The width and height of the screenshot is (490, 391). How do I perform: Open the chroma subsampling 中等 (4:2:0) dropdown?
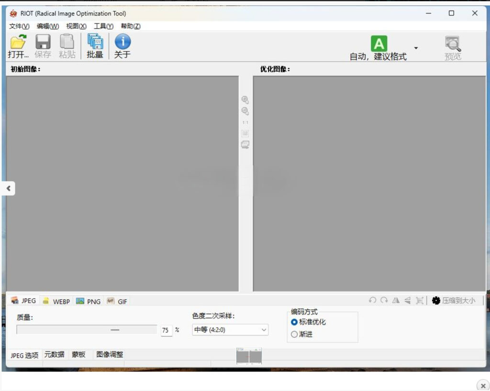click(230, 330)
